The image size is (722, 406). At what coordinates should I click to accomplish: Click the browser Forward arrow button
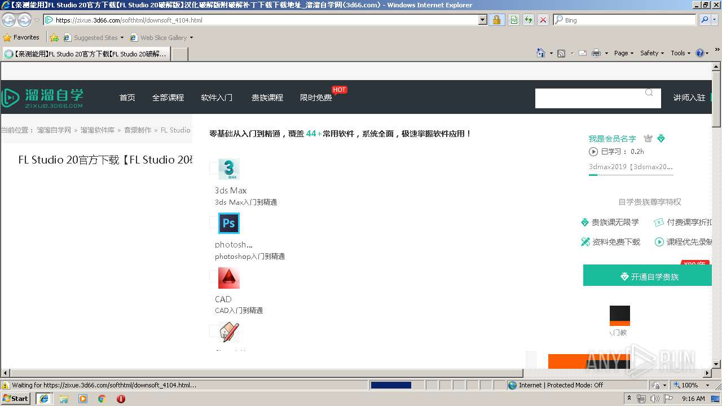click(x=24, y=20)
